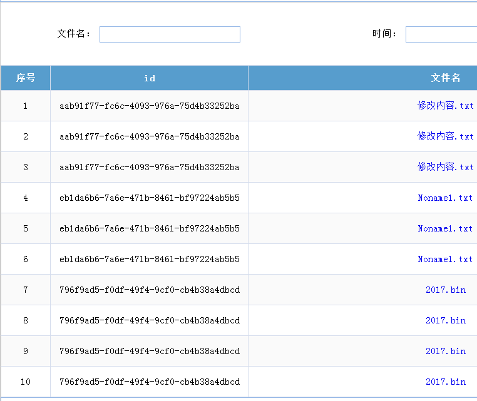Open Noname1.txt link in row 4
Viewport: 477px width, 401px height.
click(x=445, y=198)
